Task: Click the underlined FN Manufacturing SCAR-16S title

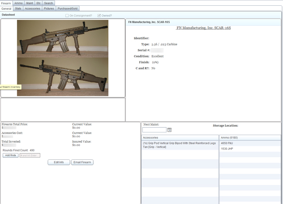Action: [x=203, y=28]
